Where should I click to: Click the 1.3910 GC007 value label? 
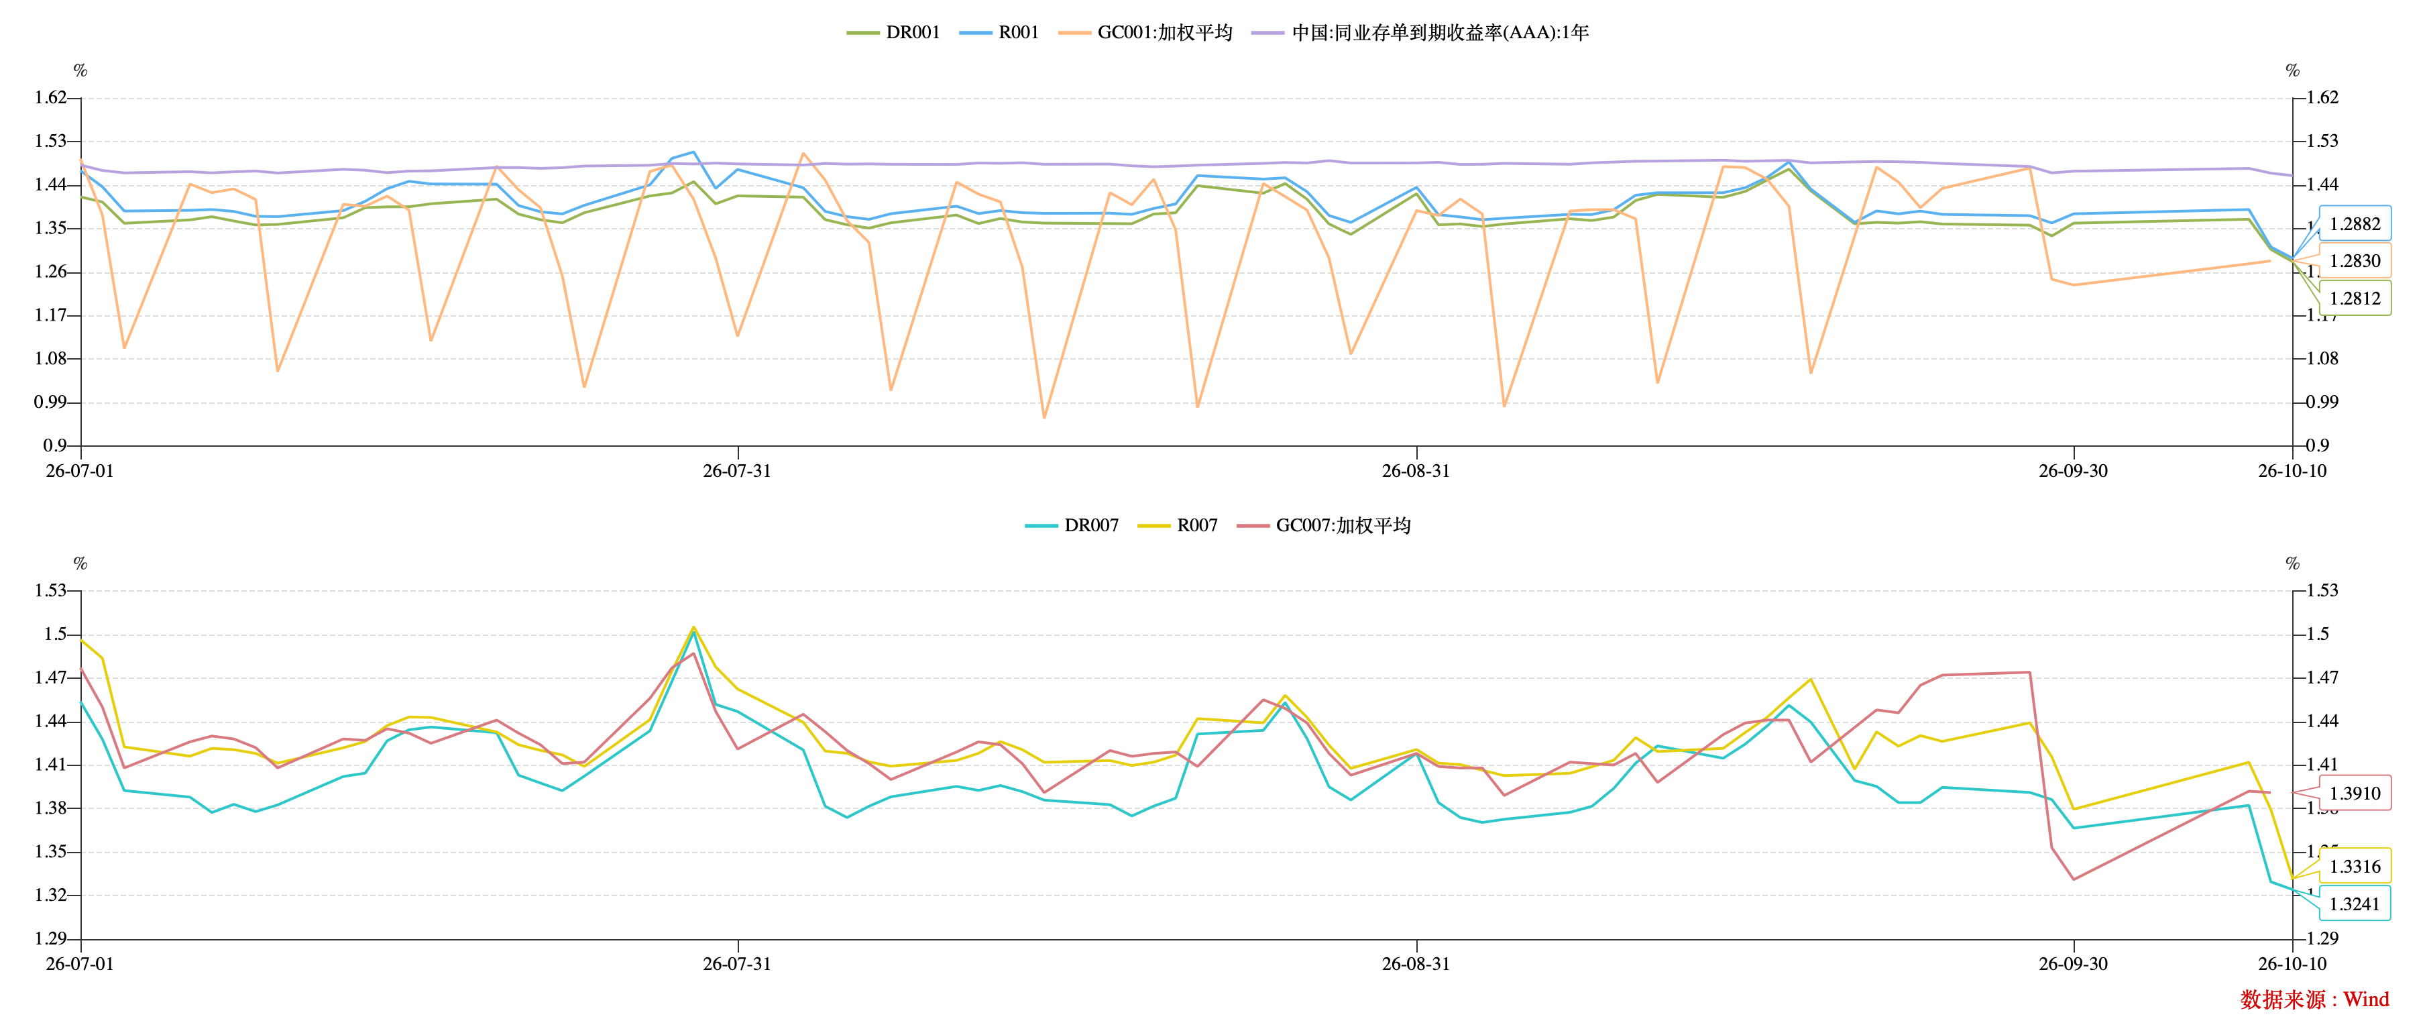pyautogui.click(x=2355, y=794)
